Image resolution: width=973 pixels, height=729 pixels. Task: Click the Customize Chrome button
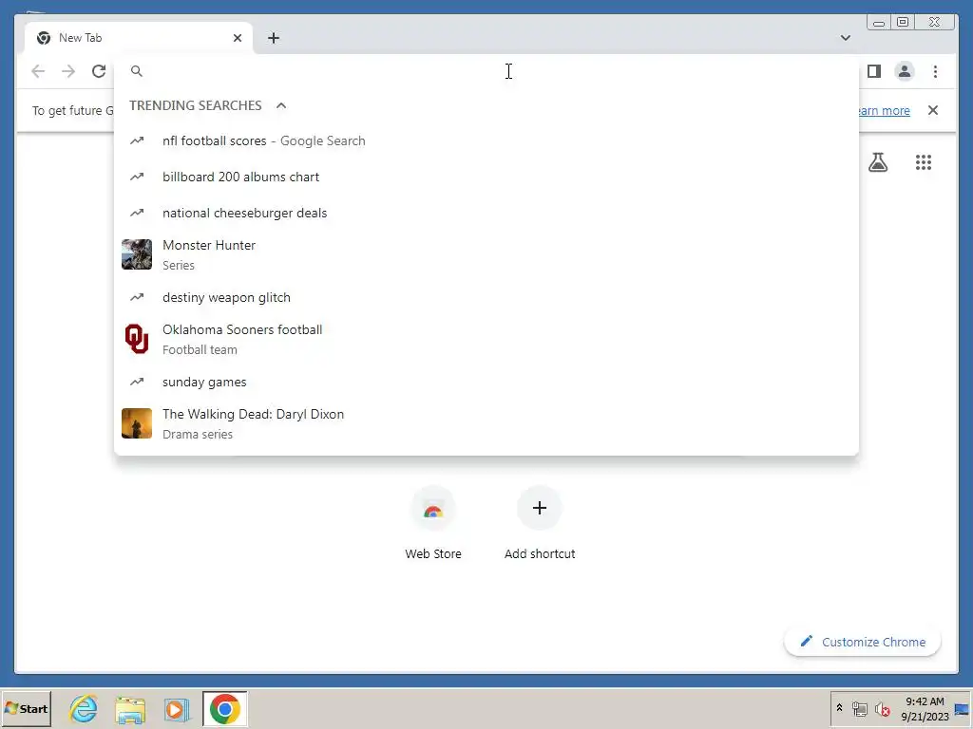click(863, 642)
